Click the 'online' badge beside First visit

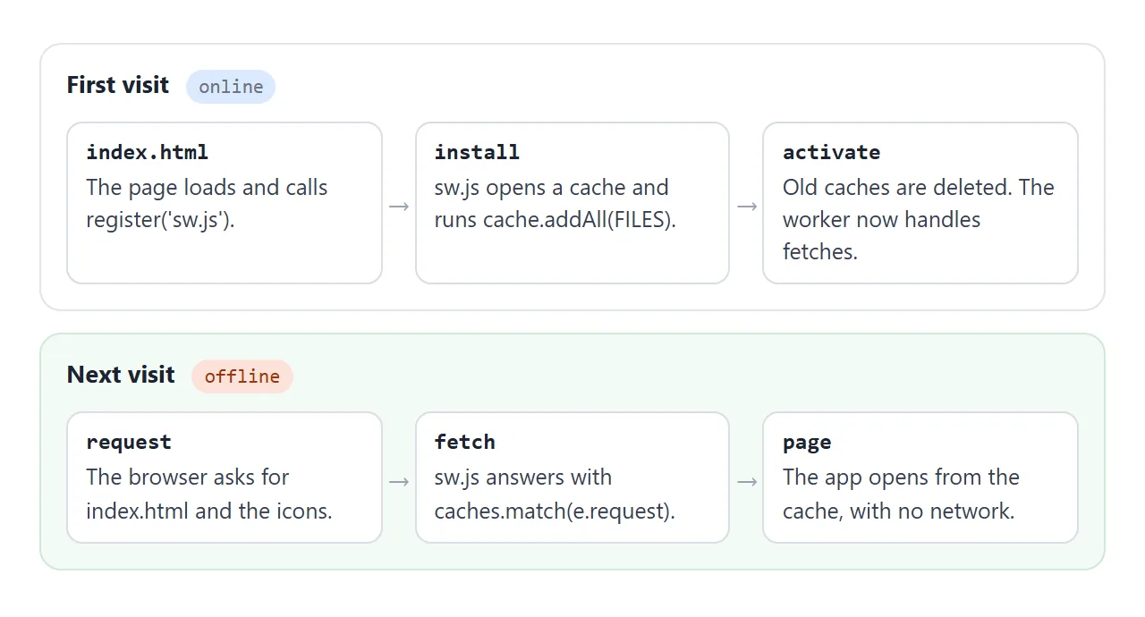pyautogui.click(x=231, y=87)
